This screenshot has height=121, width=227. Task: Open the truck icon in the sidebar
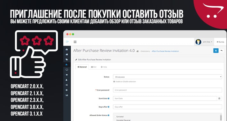click(x=67, y=54)
